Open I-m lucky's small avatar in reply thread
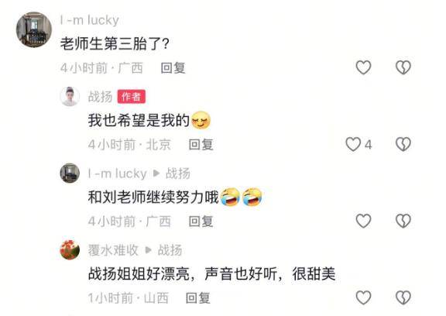Image resolution: width=446 pixels, height=316 pixels. 70,173
